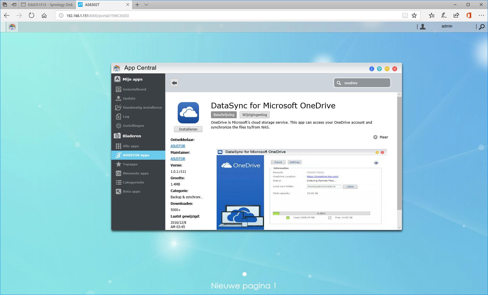This screenshot has height=295, width=488.
Task: Show tabs you've set aside
Action: tap(5, 5)
